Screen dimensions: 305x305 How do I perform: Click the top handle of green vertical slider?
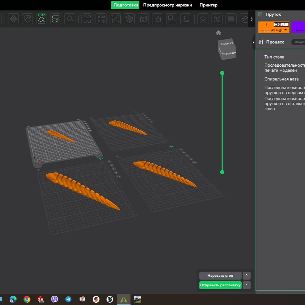tap(222, 73)
